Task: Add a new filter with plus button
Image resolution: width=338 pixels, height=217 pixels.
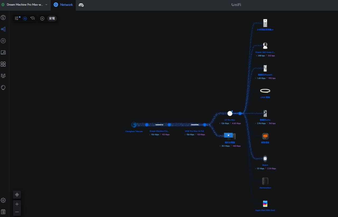Action: 42,18
